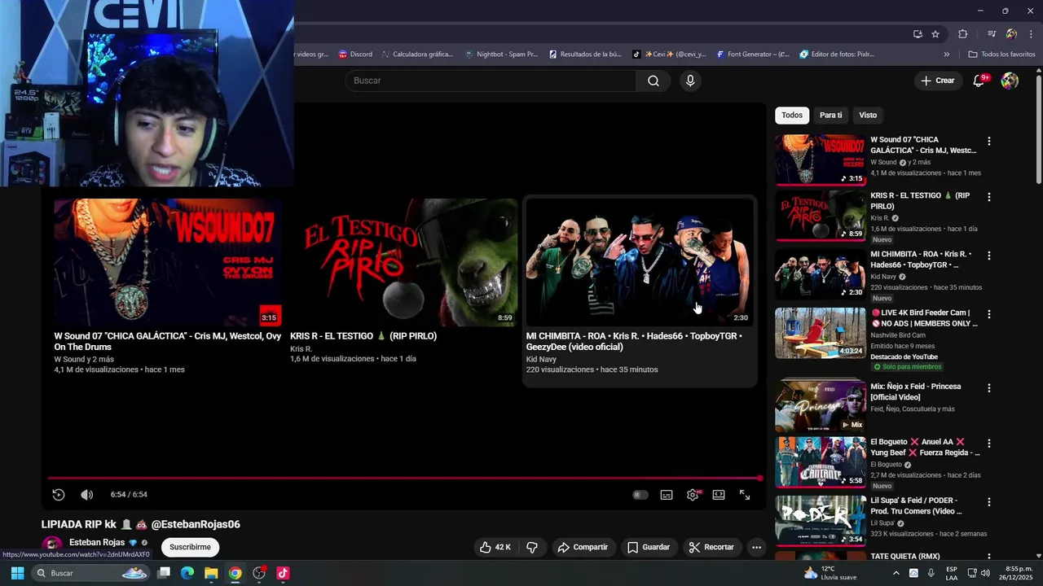Screen dimensions: 1043x586
Task: Select the Todos filter chip
Action: pos(792,115)
